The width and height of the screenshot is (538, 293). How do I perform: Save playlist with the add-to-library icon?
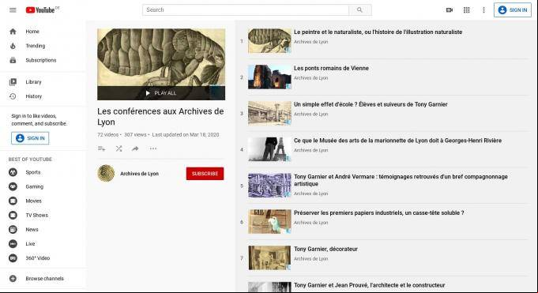[102, 148]
